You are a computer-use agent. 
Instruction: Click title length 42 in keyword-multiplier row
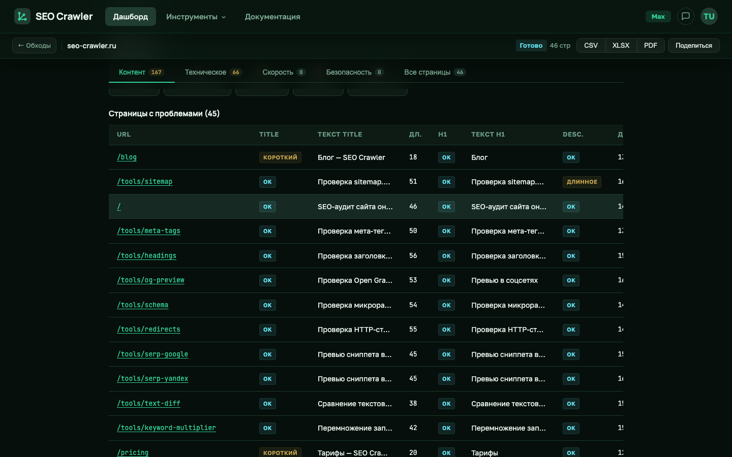point(413,428)
